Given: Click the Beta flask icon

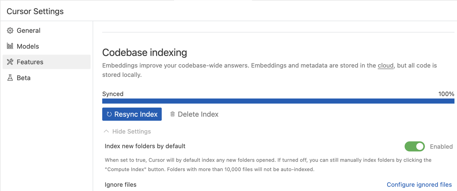Looking at the screenshot, I should [10, 78].
